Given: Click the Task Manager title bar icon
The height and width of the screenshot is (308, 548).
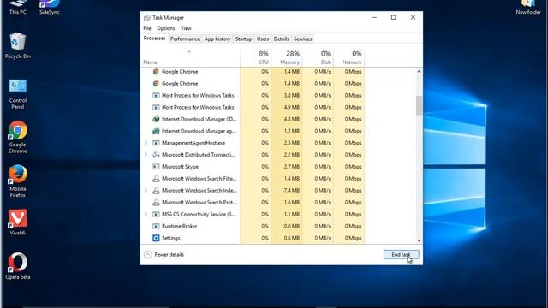Looking at the screenshot, I should (x=147, y=17).
